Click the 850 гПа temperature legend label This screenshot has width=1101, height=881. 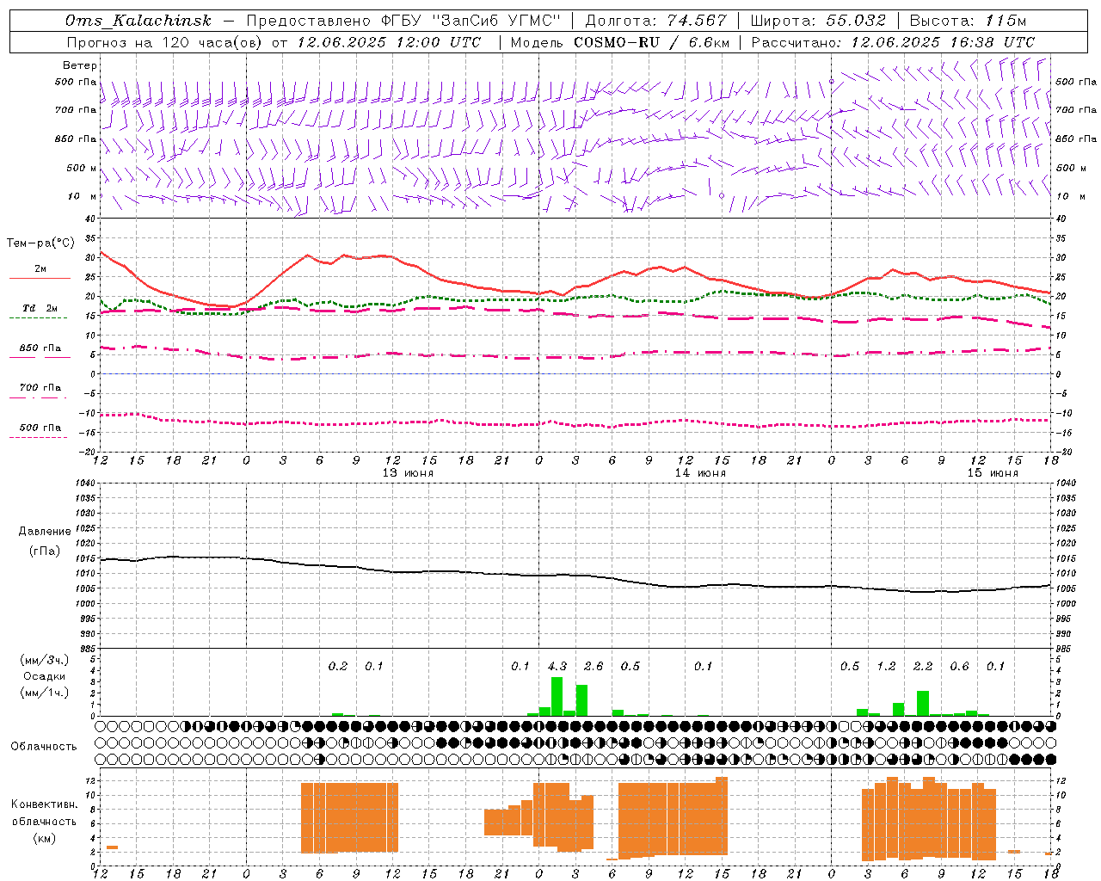pyautogui.click(x=40, y=348)
